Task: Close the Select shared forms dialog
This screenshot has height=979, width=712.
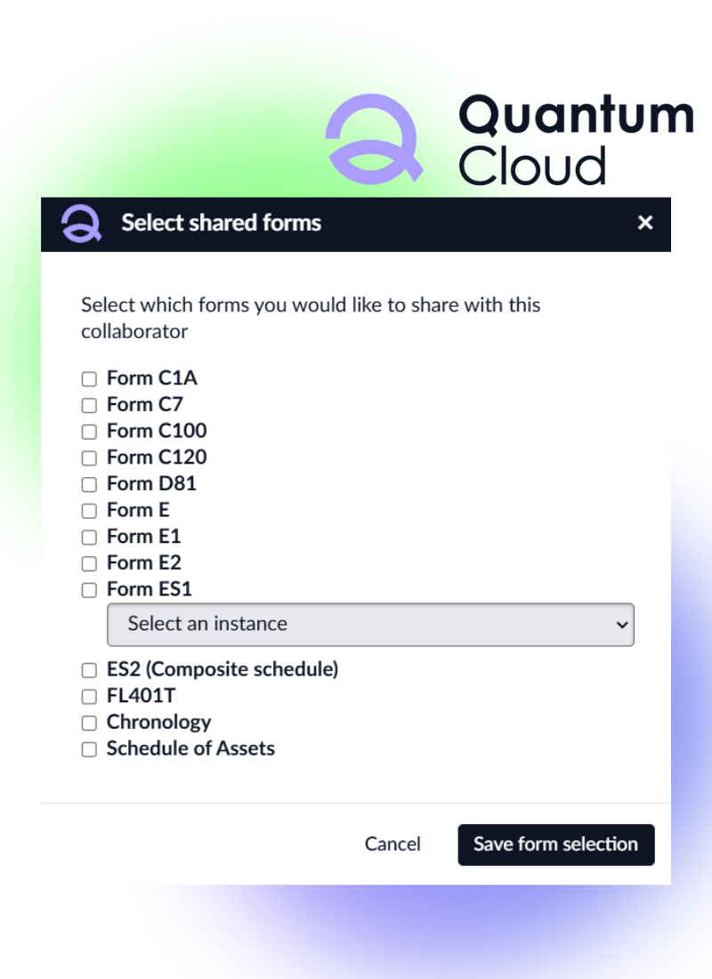Action: 645,223
